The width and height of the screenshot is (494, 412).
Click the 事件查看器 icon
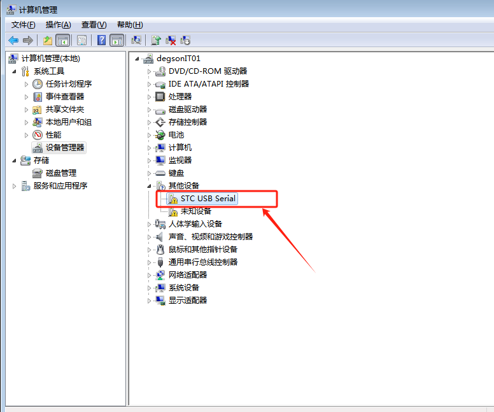pyautogui.click(x=38, y=97)
